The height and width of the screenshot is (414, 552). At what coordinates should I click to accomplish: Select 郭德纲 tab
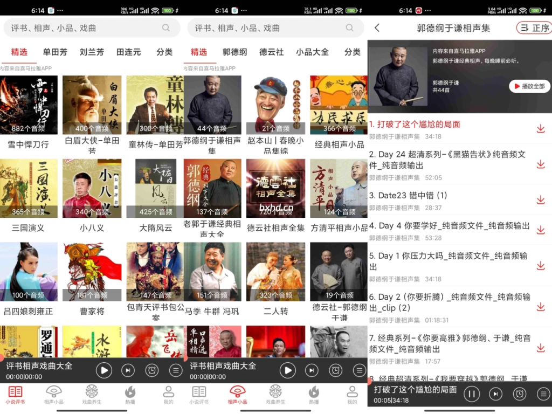pyautogui.click(x=234, y=52)
